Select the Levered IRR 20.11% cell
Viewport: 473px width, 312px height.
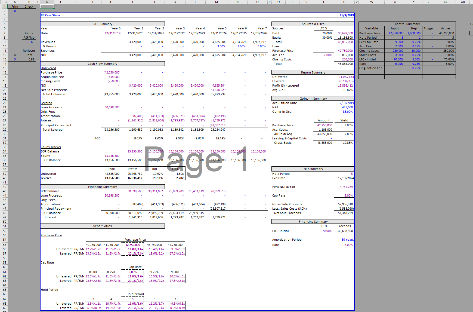(x=158, y=178)
